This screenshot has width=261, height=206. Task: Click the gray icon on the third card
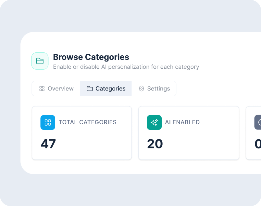pyautogui.click(x=258, y=122)
